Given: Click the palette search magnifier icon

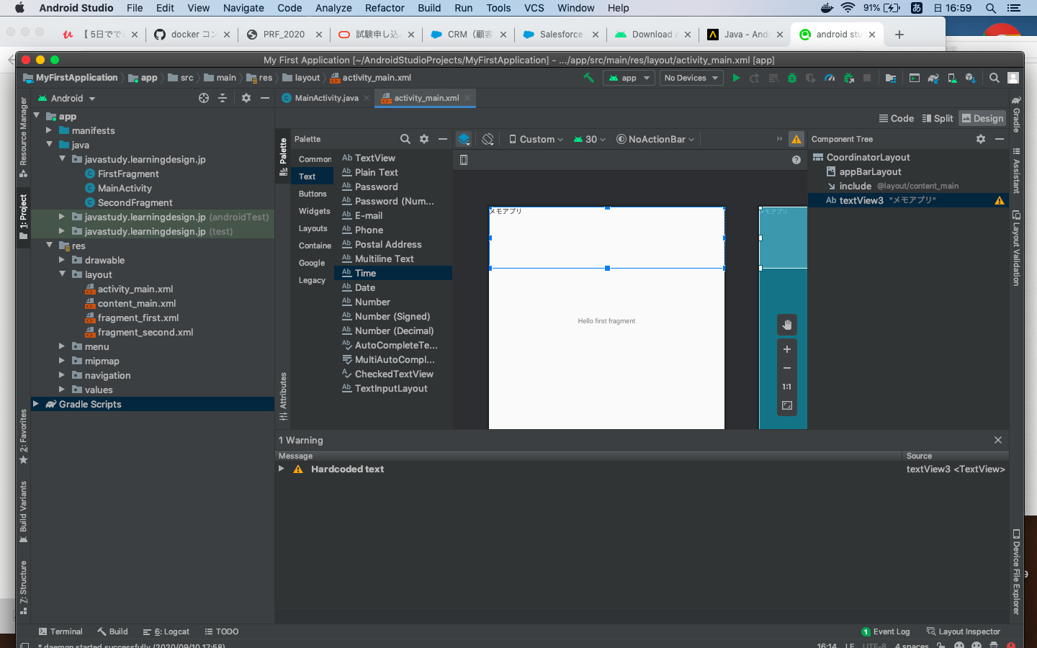Looking at the screenshot, I should (x=405, y=139).
